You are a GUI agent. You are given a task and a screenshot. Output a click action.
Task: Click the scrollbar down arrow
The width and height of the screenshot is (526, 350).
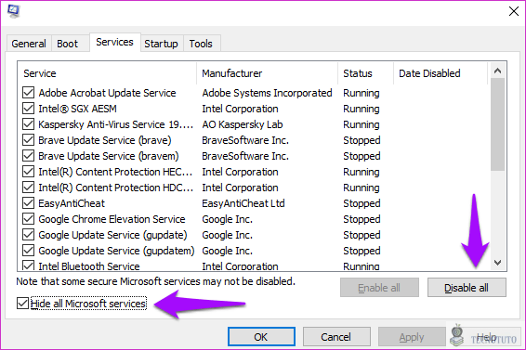coord(497,262)
